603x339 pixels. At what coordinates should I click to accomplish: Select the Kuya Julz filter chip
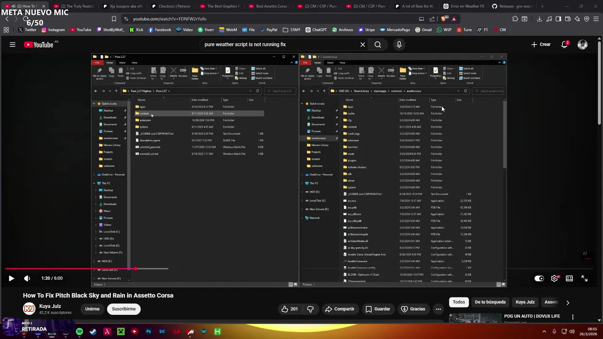point(525,302)
